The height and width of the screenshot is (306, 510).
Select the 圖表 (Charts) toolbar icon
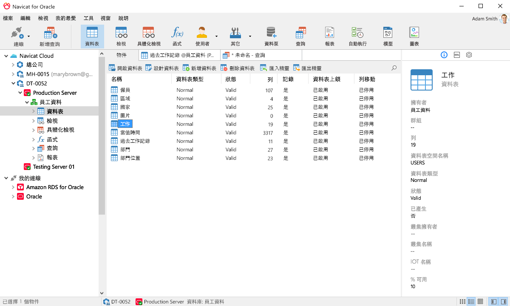(x=414, y=36)
